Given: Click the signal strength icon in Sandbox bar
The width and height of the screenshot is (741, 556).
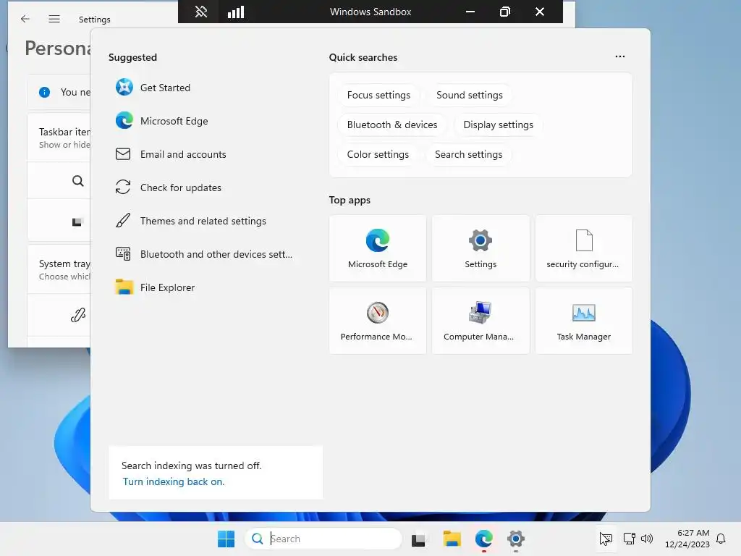Looking at the screenshot, I should coord(236,12).
